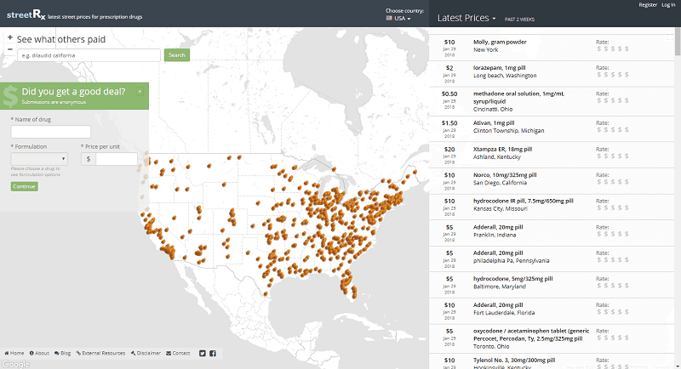
Task: Click the Continue button
Action: click(25, 186)
